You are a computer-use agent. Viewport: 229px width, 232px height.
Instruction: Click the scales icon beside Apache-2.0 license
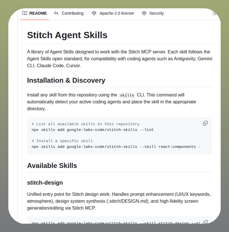[94, 13]
